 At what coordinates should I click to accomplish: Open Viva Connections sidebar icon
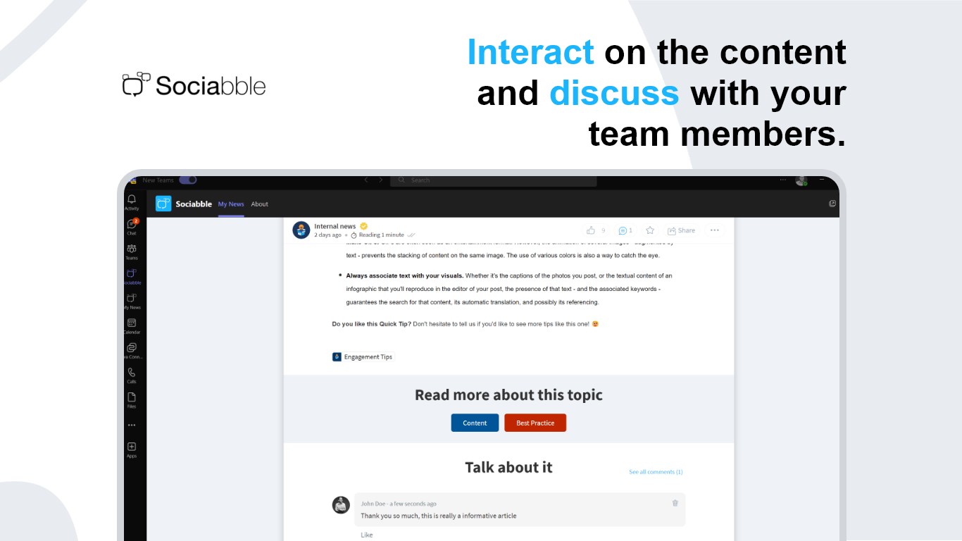(x=132, y=350)
